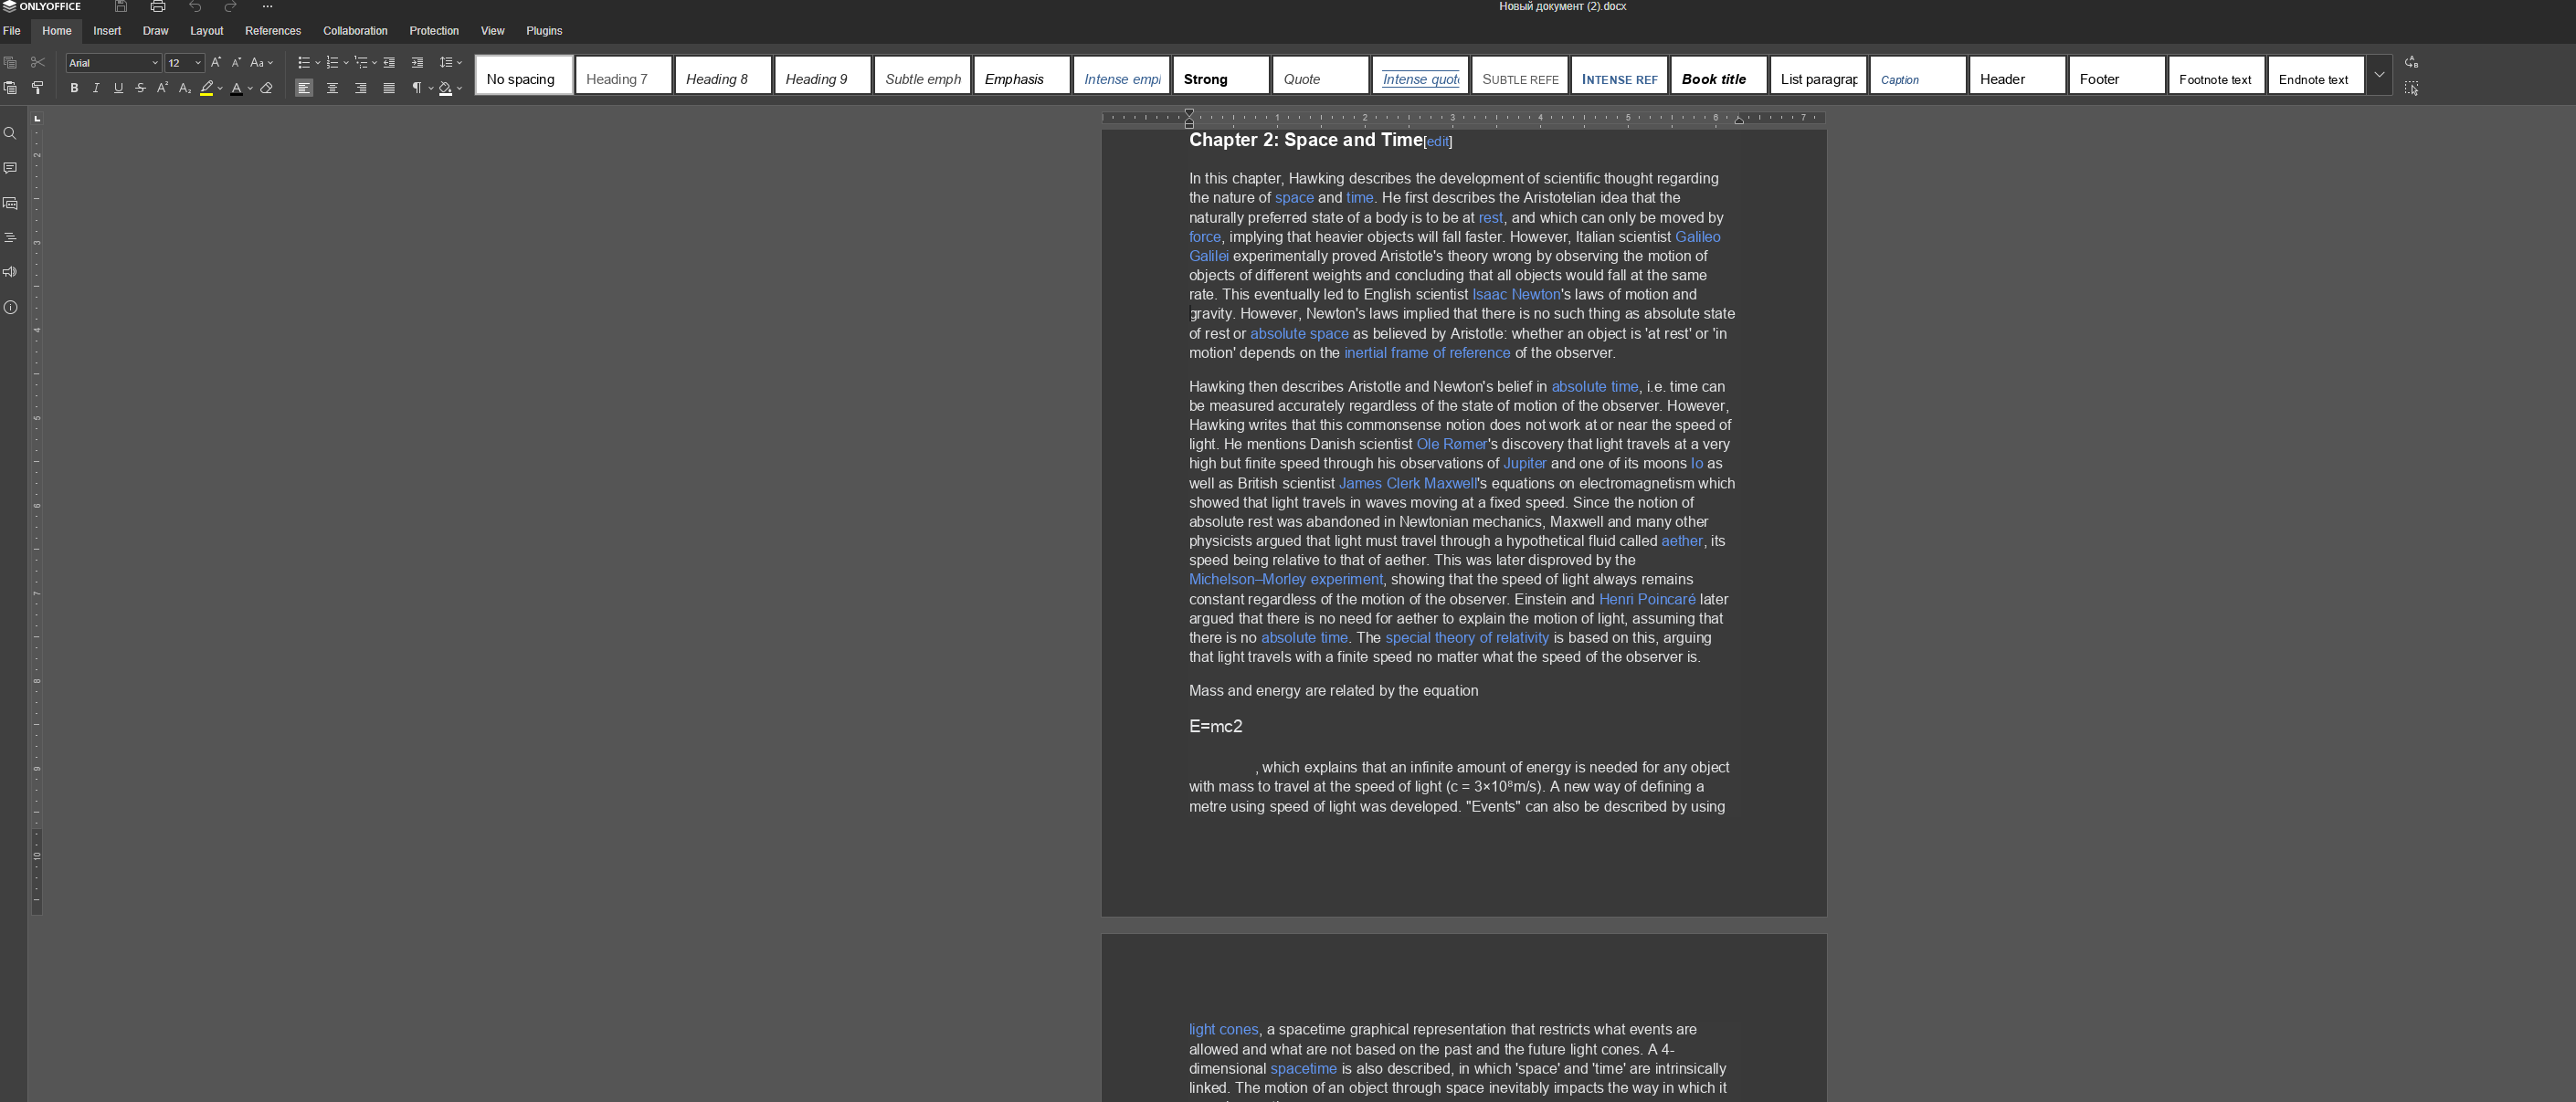
Task: Click the Michelson–Morley experiment link
Action: point(1286,580)
